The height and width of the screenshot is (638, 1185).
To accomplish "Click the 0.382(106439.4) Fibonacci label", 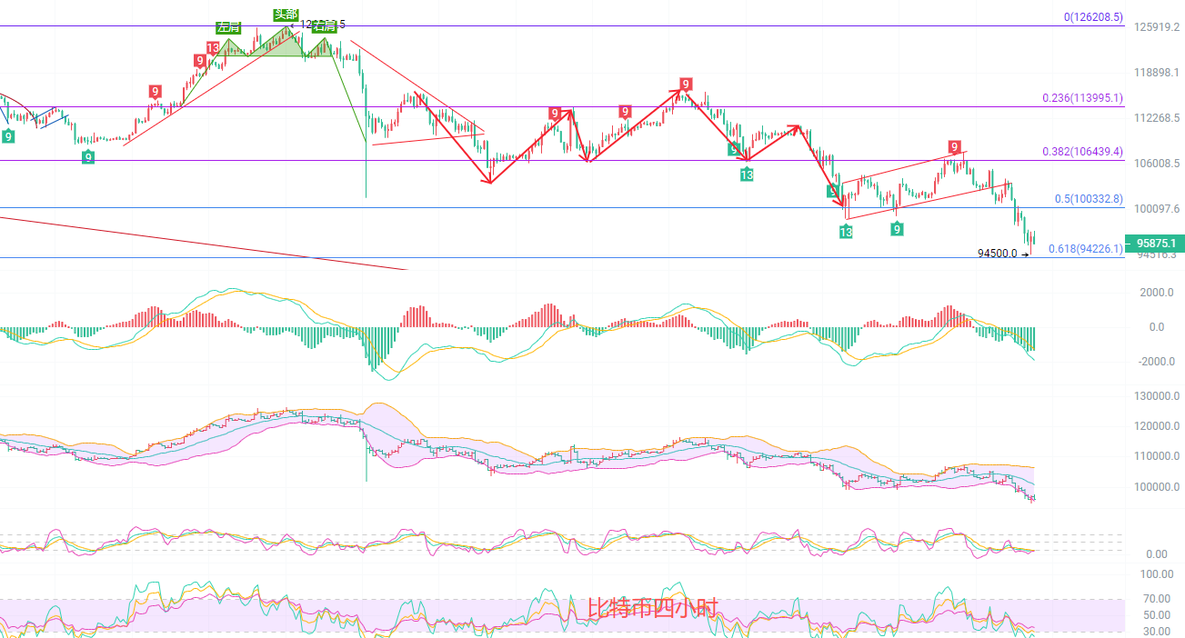I will pyautogui.click(x=1082, y=151).
